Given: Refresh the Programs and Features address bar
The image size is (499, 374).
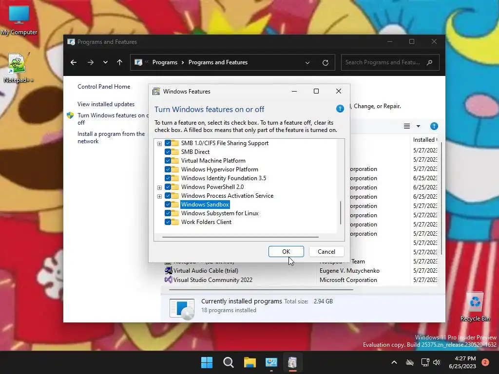Looking at the screenshot, I should pyautogui.click(x=325, y=63).
